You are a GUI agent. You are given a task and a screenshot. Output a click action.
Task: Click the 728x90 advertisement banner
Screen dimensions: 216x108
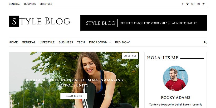144,23
